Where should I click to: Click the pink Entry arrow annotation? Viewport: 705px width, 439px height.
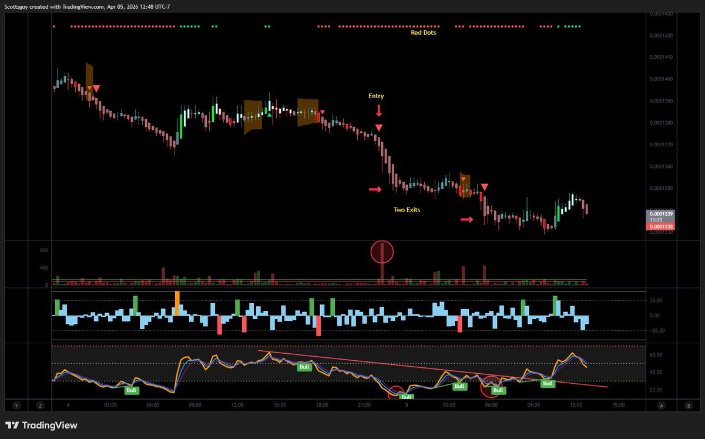tap(378, 110)
